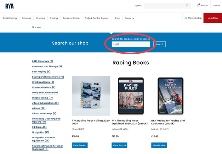Open Dinghy Sailing (17) category
Viewport: 222px width, 154px height.
[43, 98]
